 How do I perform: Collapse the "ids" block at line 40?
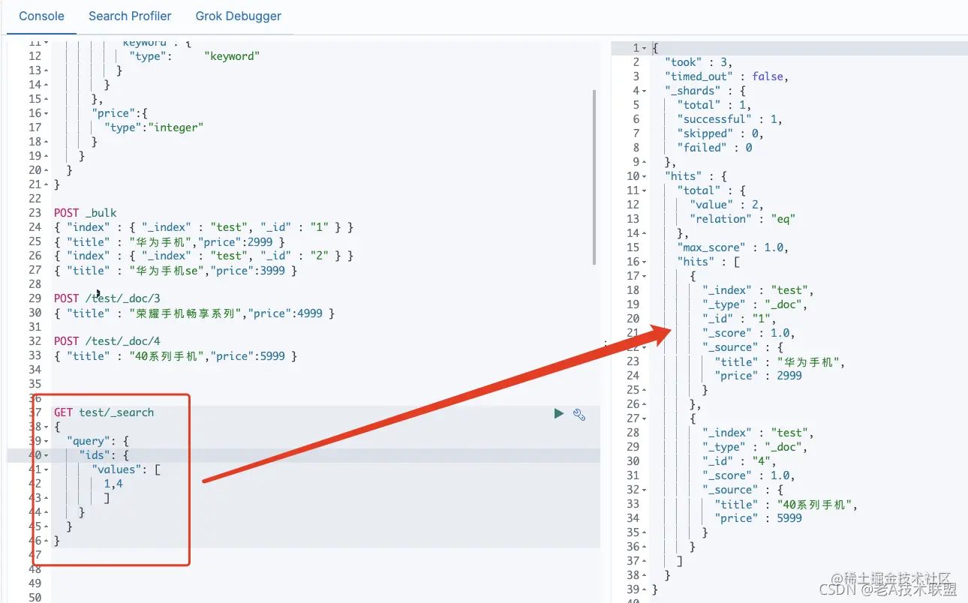(47, 455)
